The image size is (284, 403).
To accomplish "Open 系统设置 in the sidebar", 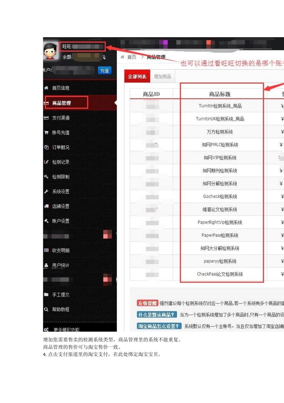I will click(x=61, y=191).
